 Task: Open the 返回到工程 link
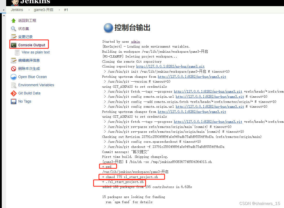pos(27,21)
